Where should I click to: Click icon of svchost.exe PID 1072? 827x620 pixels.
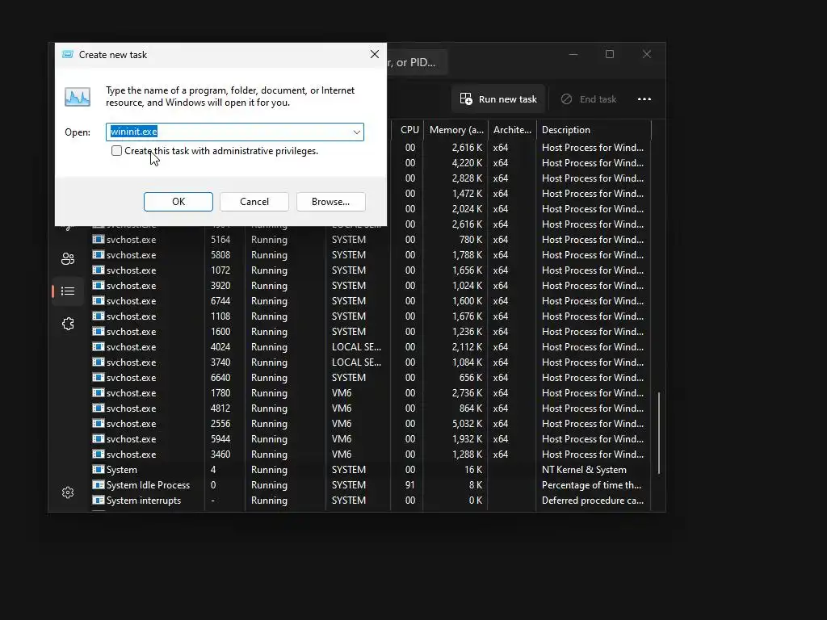98,270
